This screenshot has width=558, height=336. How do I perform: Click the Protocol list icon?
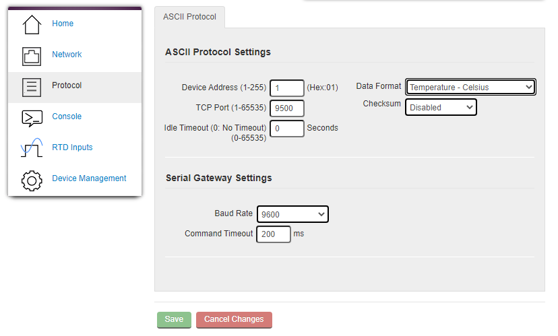32,87
